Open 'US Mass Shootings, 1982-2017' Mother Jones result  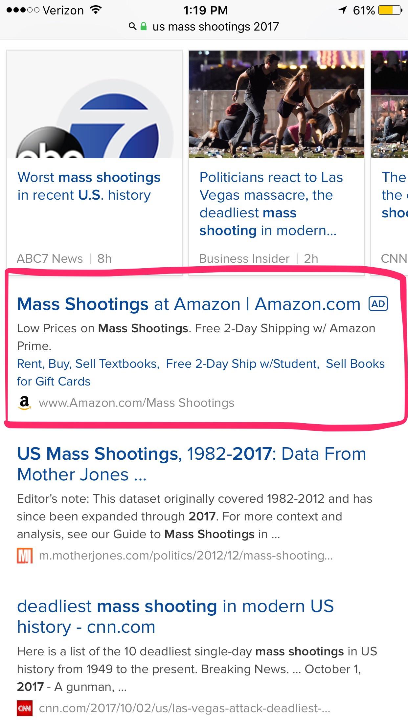click(x=192, y=464)
